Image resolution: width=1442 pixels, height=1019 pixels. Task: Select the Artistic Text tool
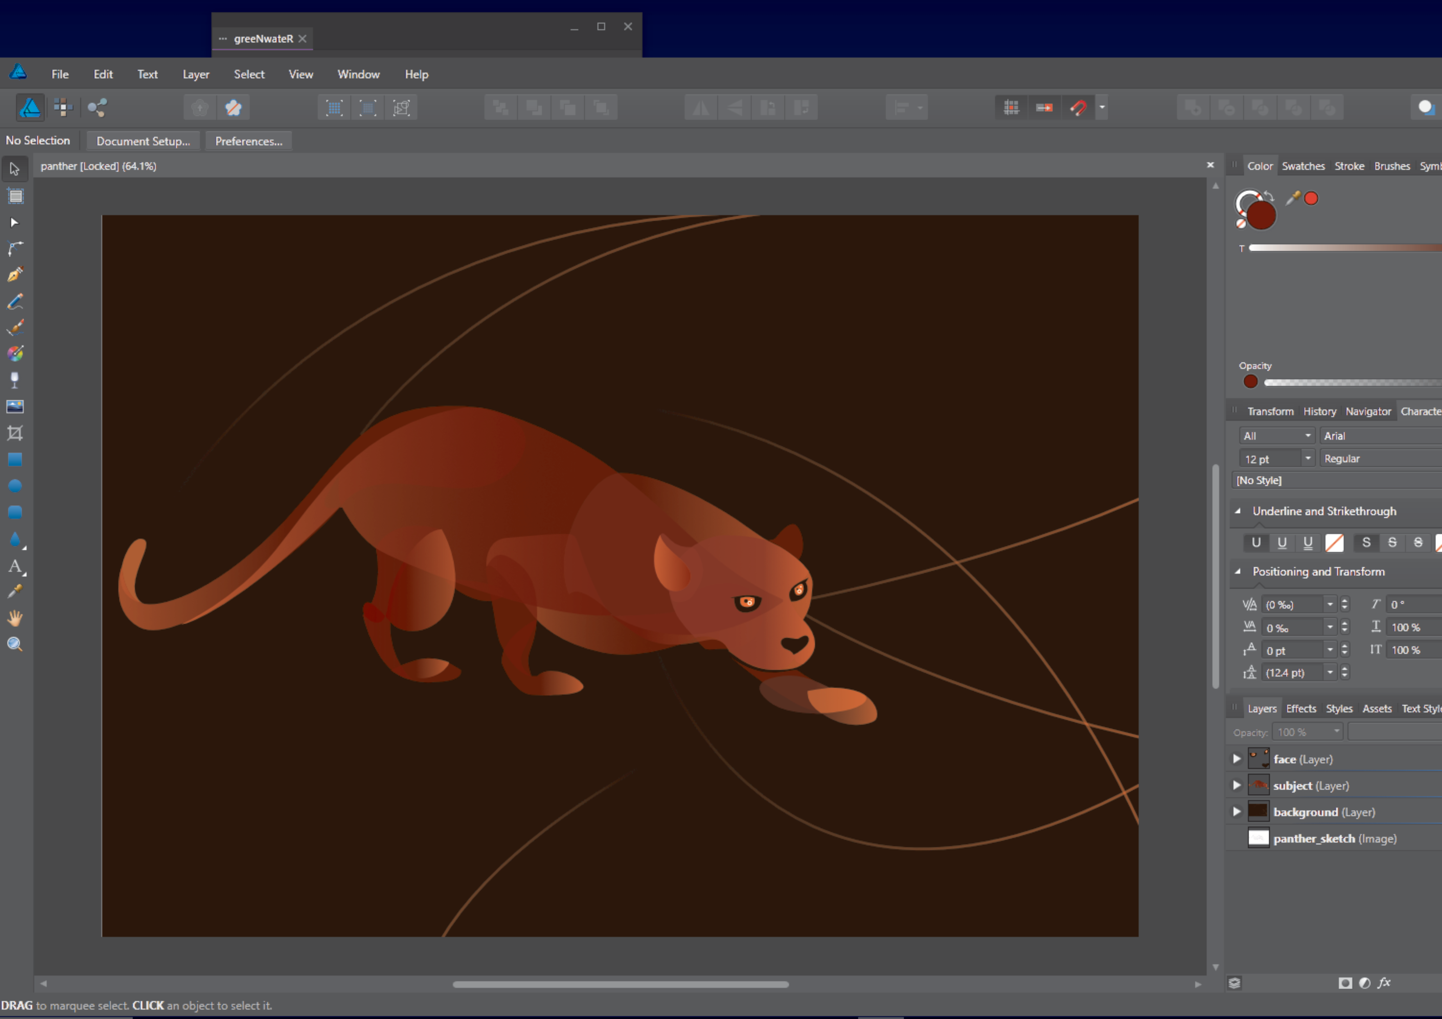15,566
